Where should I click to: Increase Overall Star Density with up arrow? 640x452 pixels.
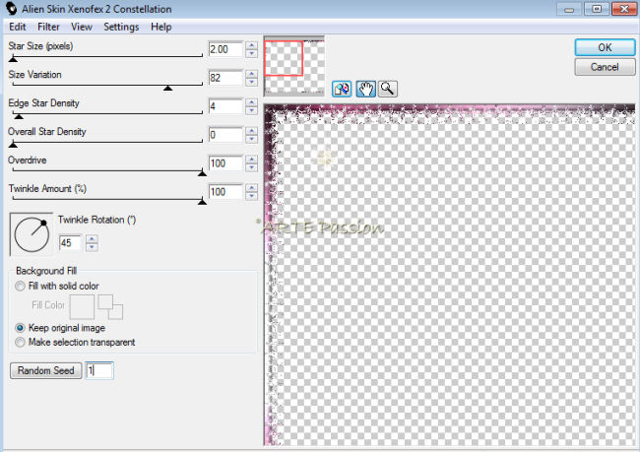coord(252,131)
